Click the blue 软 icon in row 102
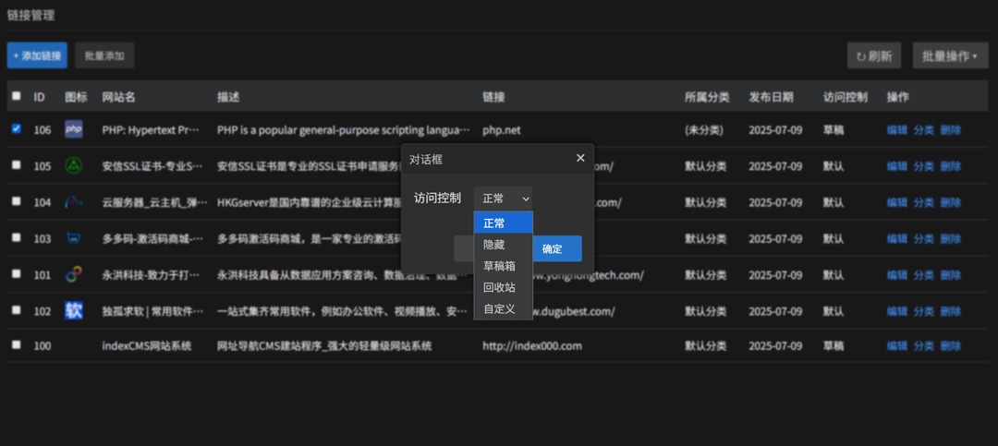Viewport: 998px width, 446px height. tap(74, 310)
